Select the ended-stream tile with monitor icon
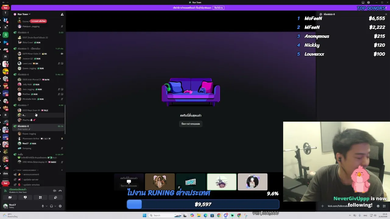The height and width of the screenshot is (219, 390). click(x=129, y=182)
